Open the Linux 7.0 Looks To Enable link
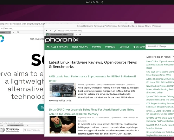Screen dimensions: 174x140 point(160,112)
